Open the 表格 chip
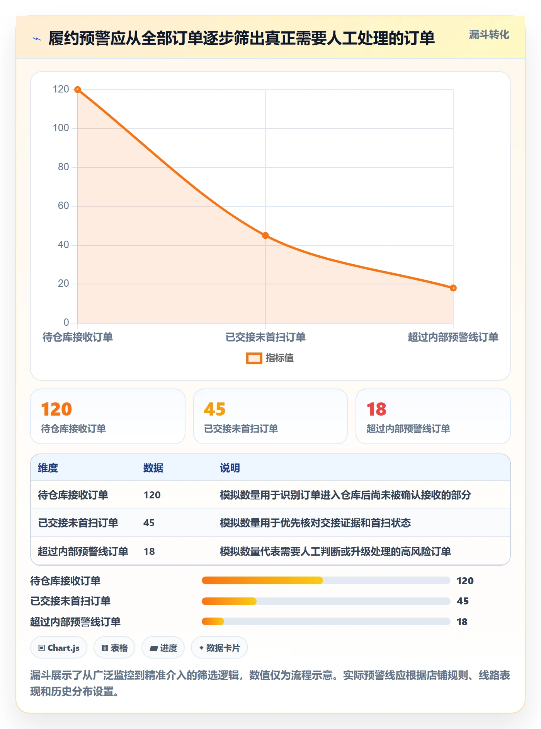The height and width of the screenshot is (729, 541). 114,648
